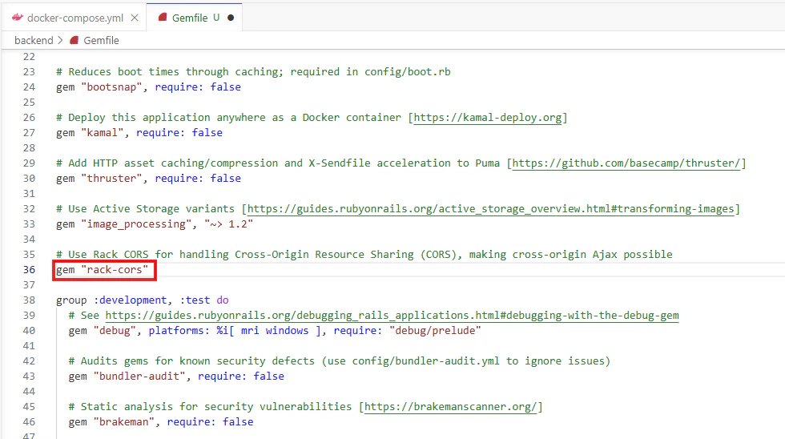Open the backend breadcrumb folder
The width and height of the screenshot is (785, 439).
[34, 41]
